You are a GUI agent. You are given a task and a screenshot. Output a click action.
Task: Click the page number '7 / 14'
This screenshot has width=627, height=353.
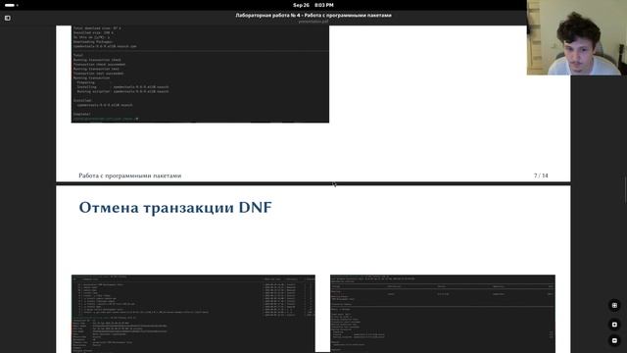[x=541, y=176]
